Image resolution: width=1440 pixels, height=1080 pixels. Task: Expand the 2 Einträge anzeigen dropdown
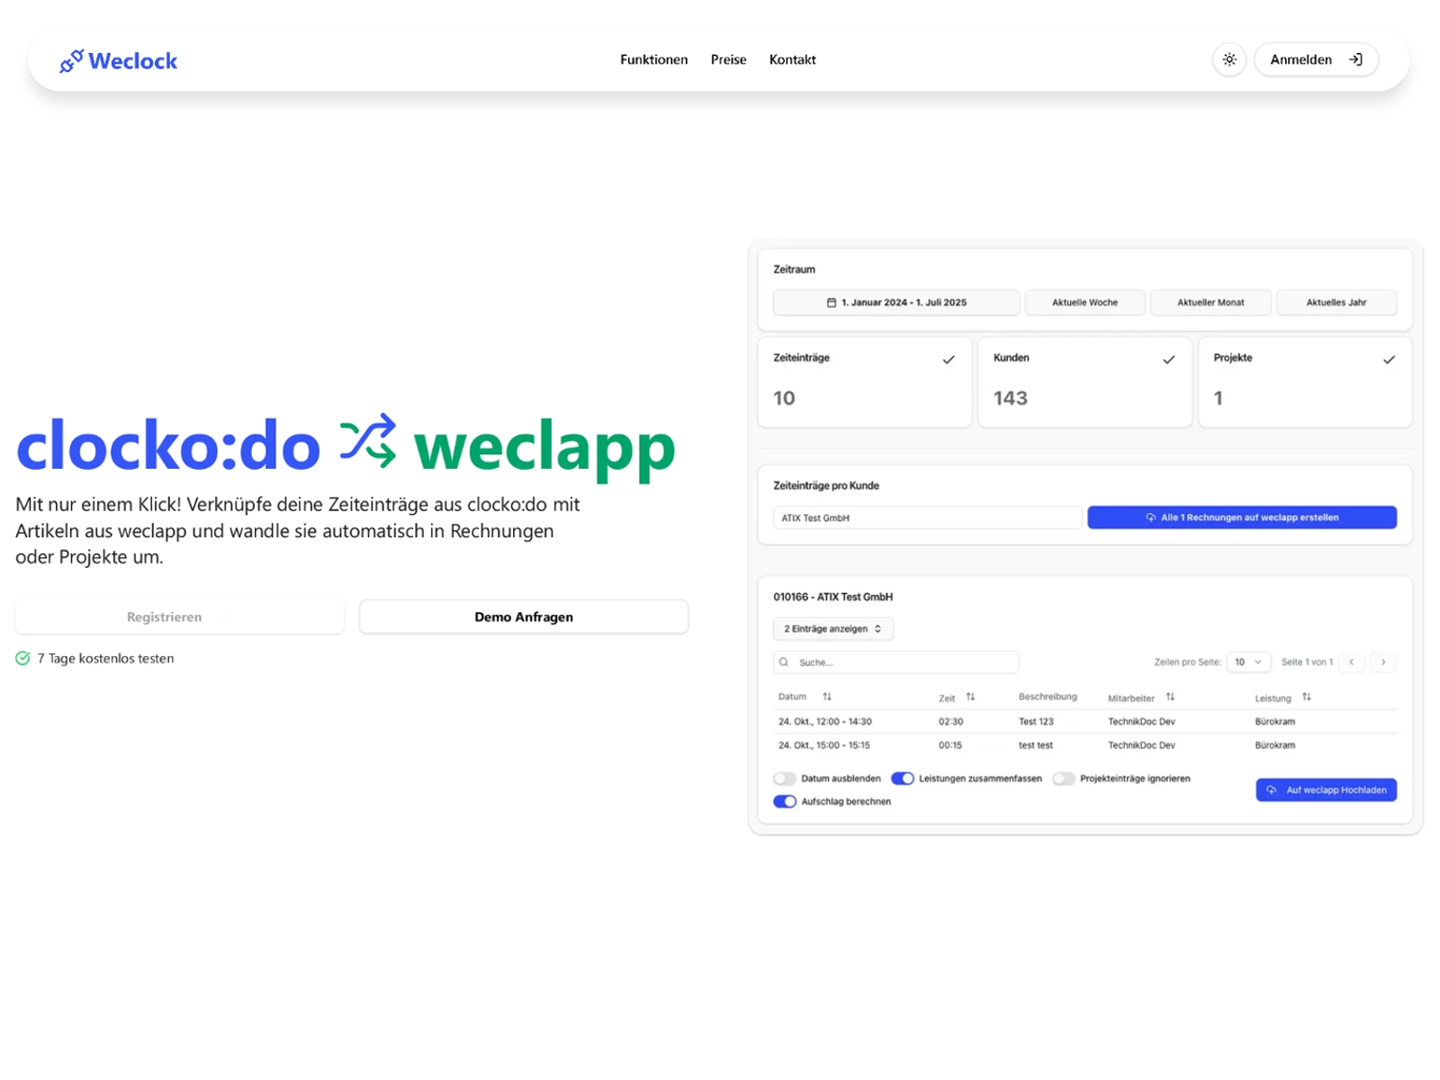coord(832,629)
